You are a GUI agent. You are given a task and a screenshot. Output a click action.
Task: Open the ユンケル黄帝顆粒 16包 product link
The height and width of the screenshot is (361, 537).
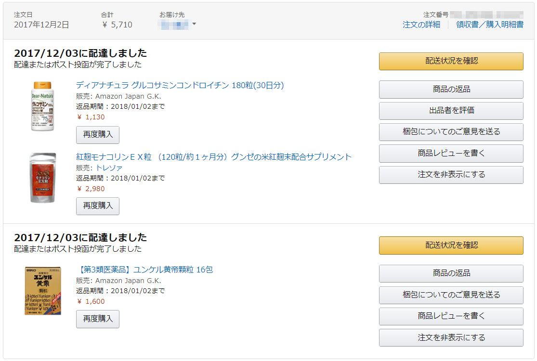(x=144, y=270)
